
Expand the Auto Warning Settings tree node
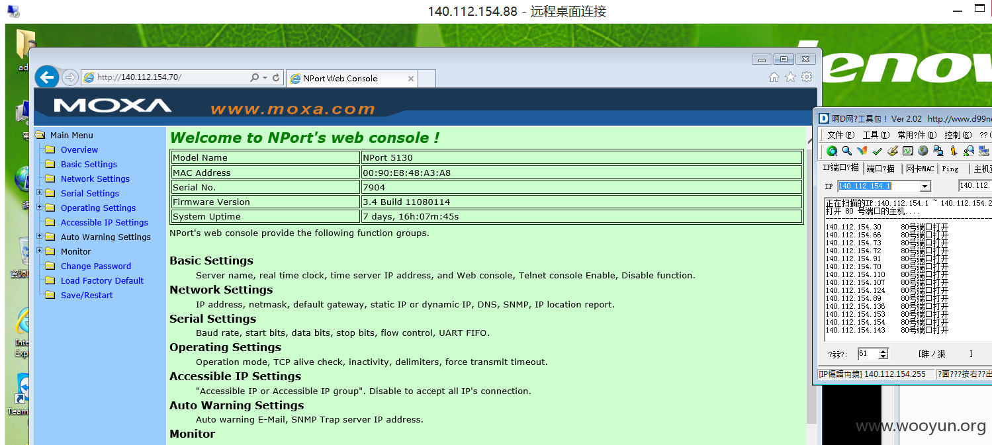40,236
